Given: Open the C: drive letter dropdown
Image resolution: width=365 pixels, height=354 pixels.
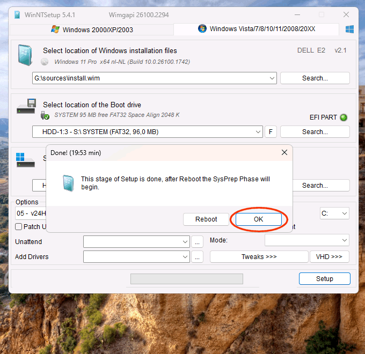Looking at the screenshot, I should click(334, 213).
